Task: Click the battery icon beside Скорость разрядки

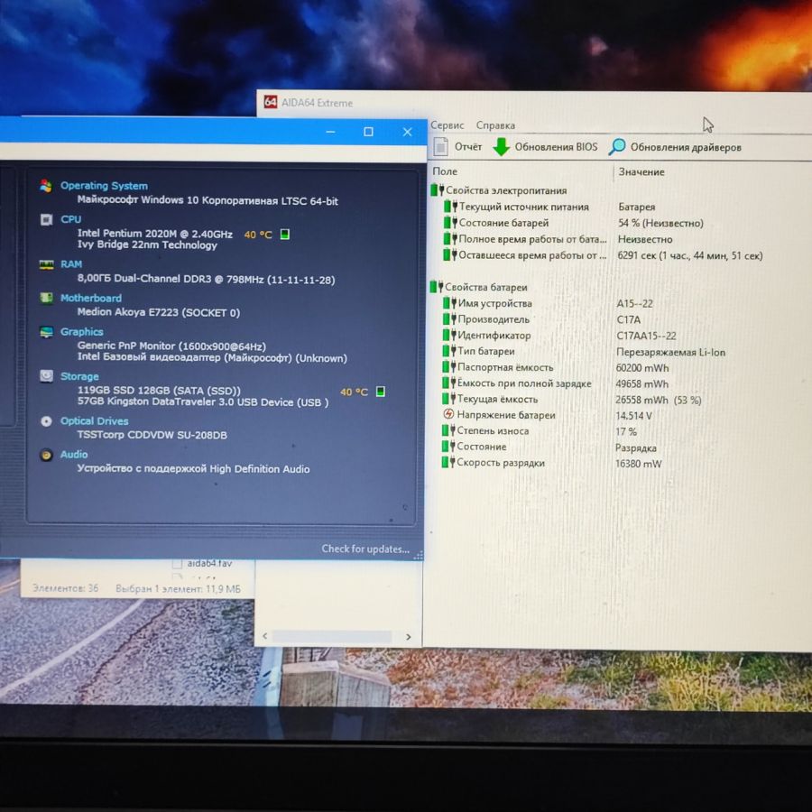Action: click(x=448, y=462)
